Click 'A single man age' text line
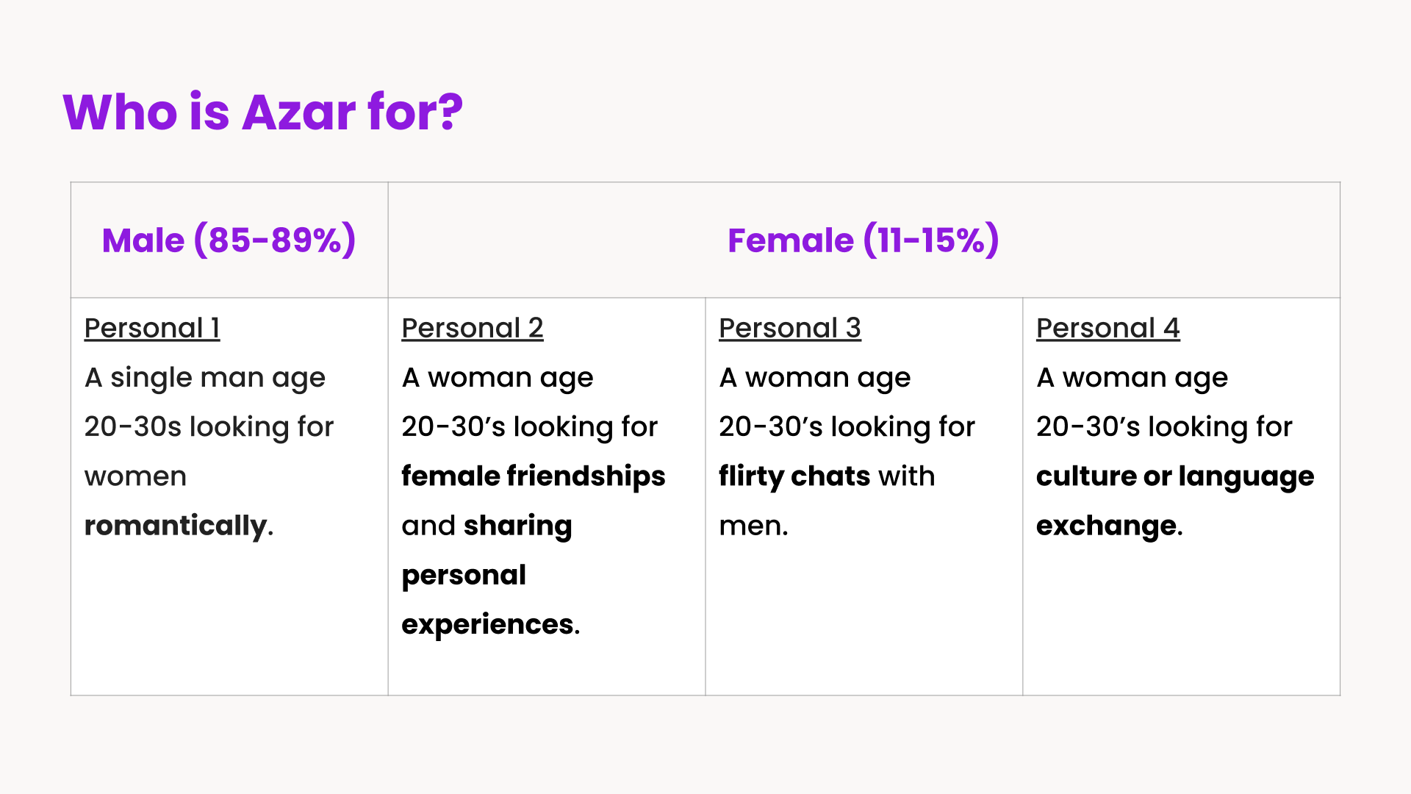This screenshot has width=1411, height=794. coord(205,379)
